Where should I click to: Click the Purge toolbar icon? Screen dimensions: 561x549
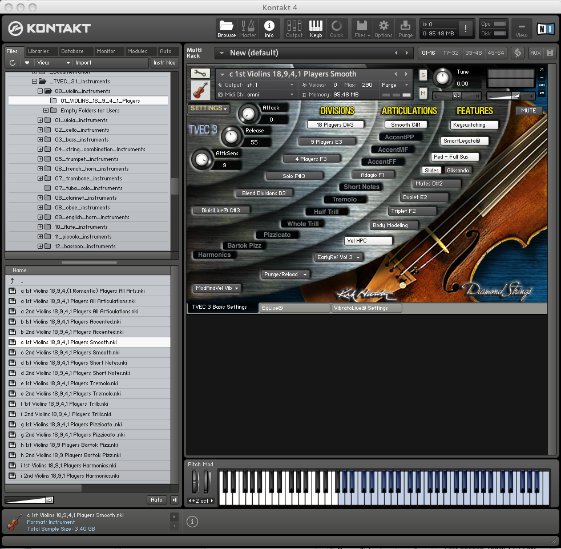coord(405,29)
